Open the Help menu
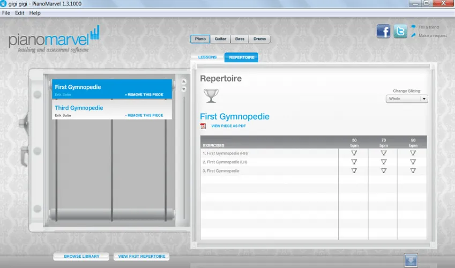Viewport: 455px width, 268px height. 35,13
